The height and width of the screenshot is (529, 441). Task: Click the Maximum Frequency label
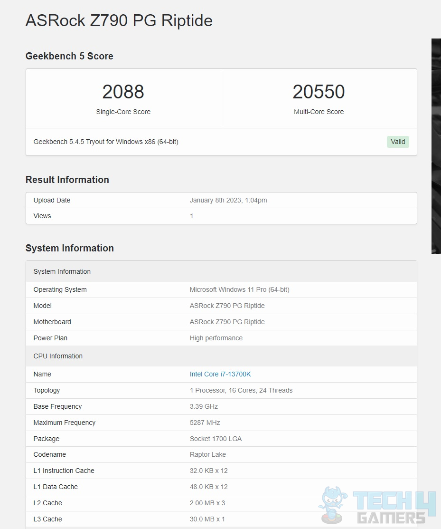click(65, 423)
